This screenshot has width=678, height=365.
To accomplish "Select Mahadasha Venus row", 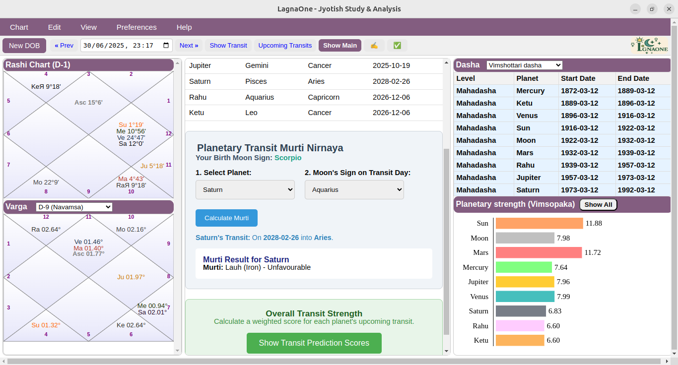I will pos(562,116).
